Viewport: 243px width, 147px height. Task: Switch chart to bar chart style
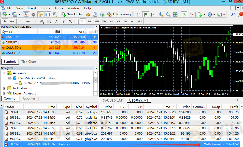138,14
